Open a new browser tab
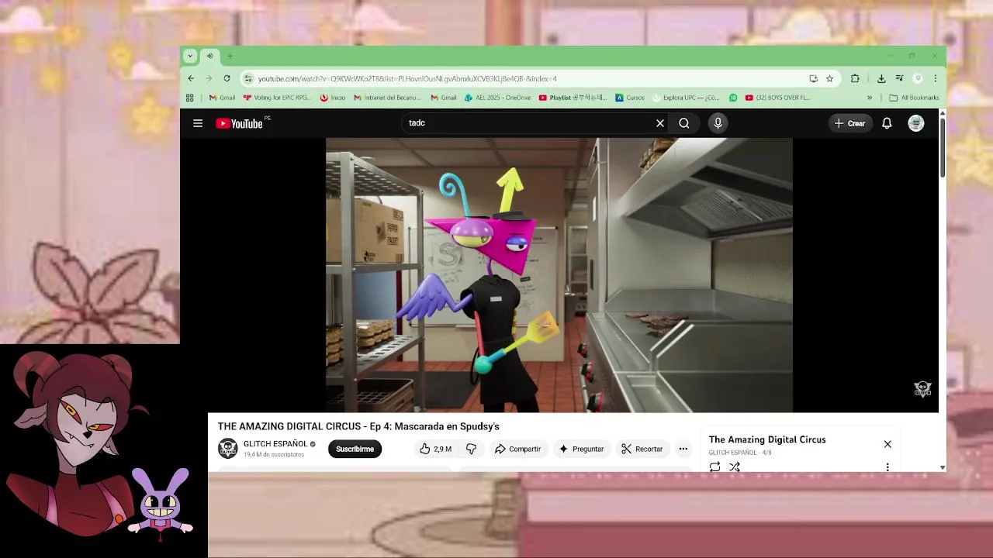 click(230, 56)
